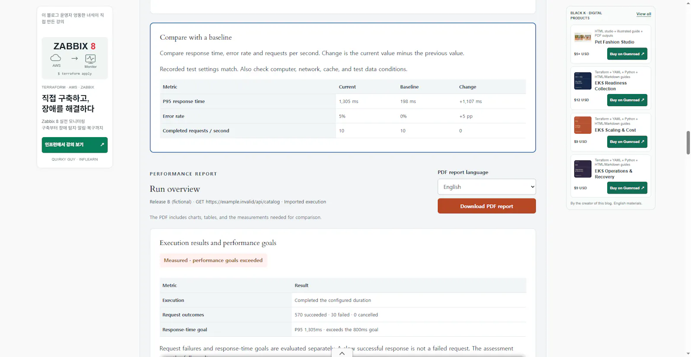
Task: Click the 1,305 ms current value
Action: pos(349,102)
